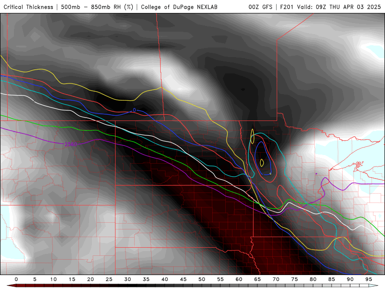Select colorbar tick label "85"

(x=332, y=279)
